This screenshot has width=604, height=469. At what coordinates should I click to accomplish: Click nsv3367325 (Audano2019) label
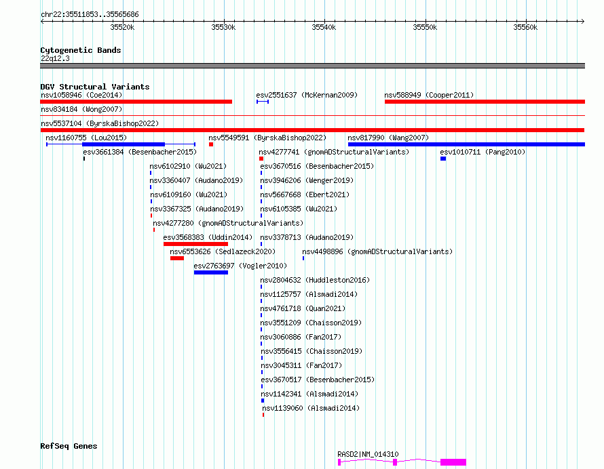[197, 209]
